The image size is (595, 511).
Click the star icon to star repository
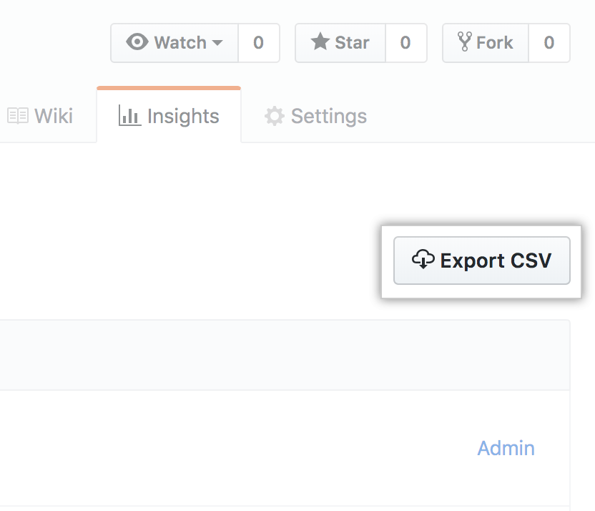(x=319, y=42)
